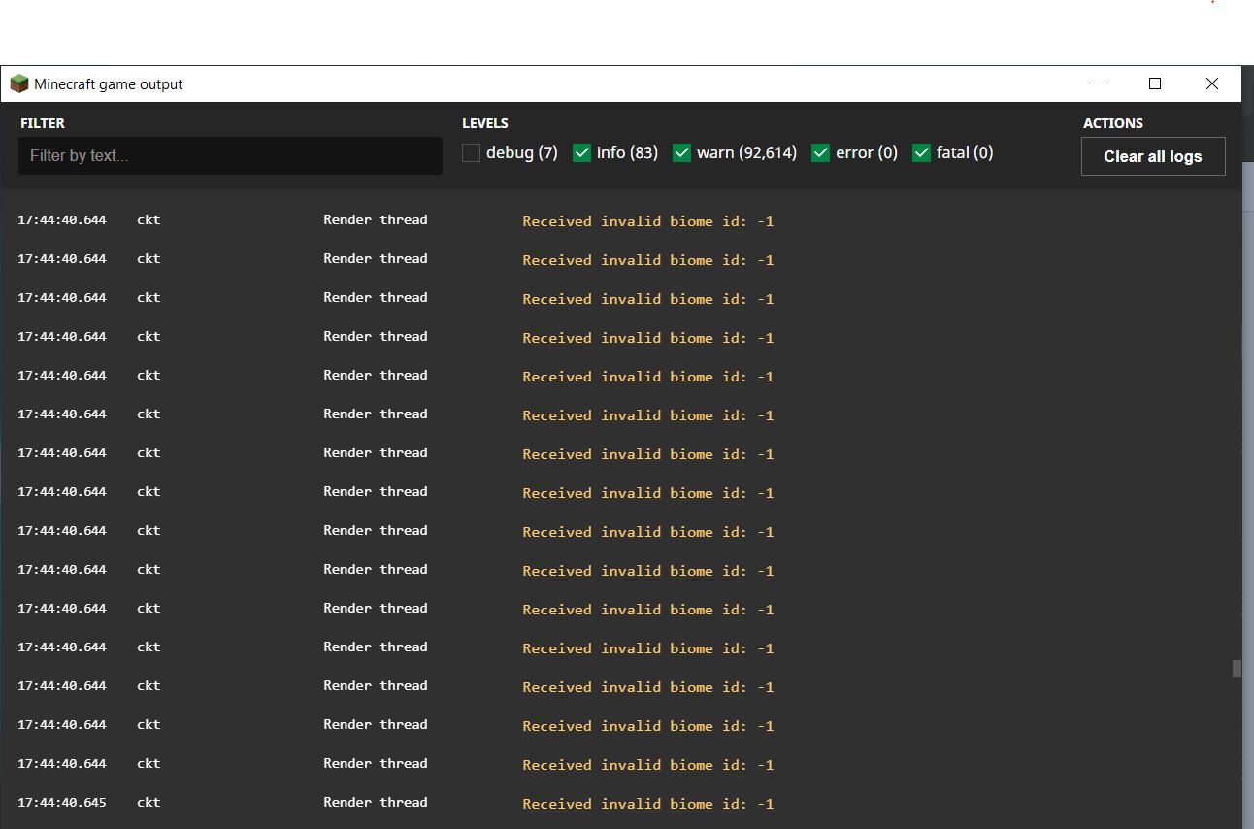Click the "Minecraft game output" window title

tap(109, 84)
